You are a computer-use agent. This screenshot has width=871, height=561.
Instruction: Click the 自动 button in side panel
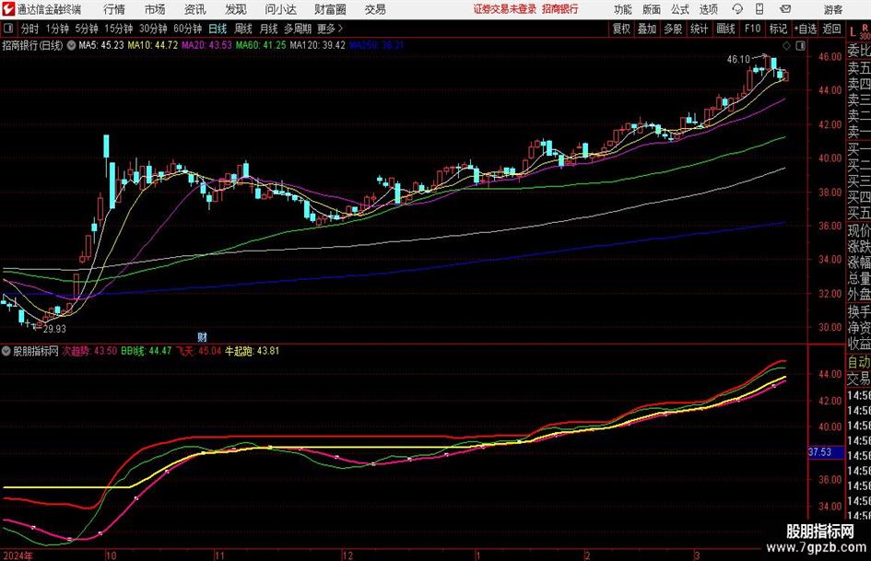[859, 362]
